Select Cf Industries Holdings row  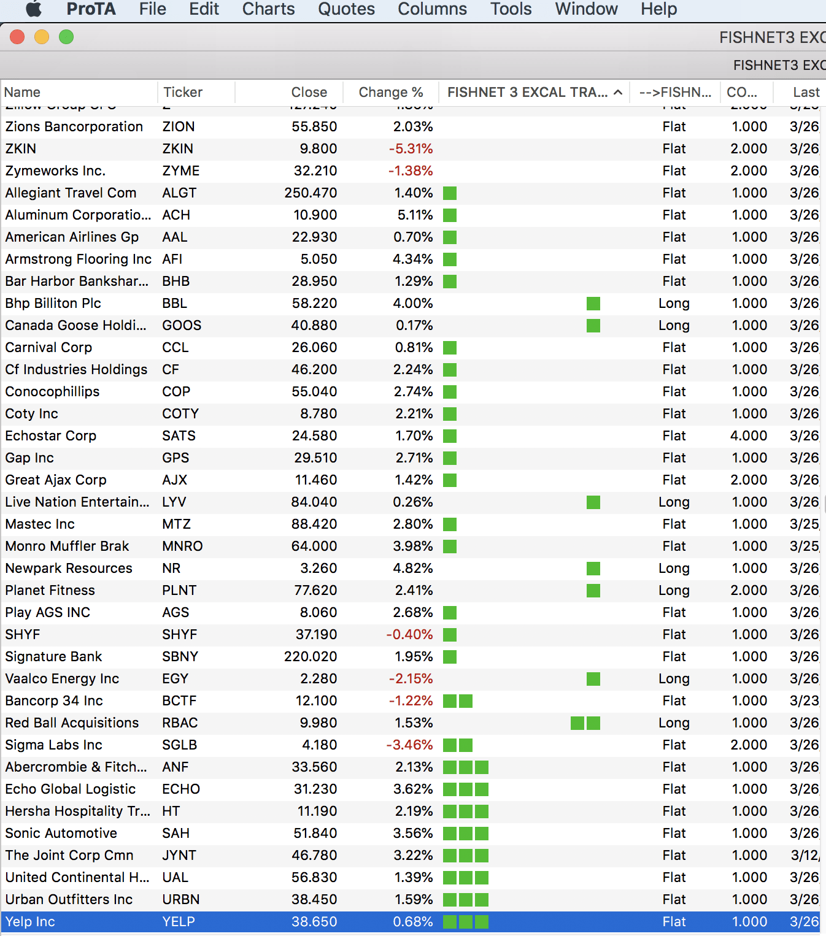coord(411,370)
